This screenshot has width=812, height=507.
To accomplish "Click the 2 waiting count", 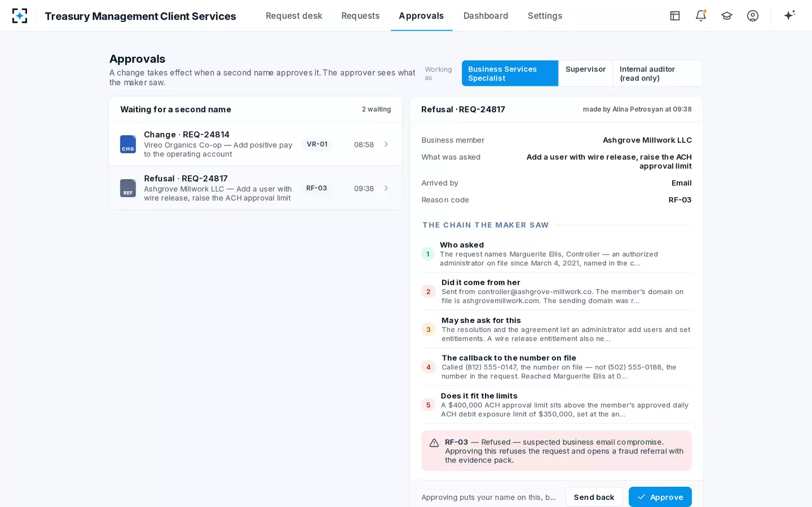I will pos(376,109).
